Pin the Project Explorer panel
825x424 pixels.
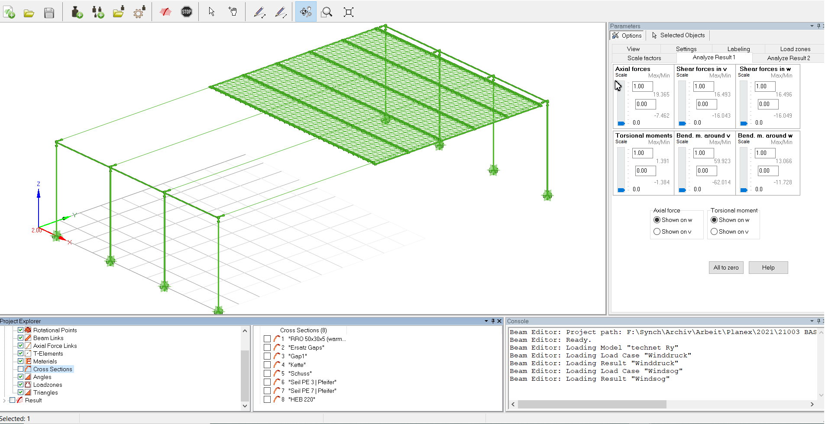coord(493,321)
